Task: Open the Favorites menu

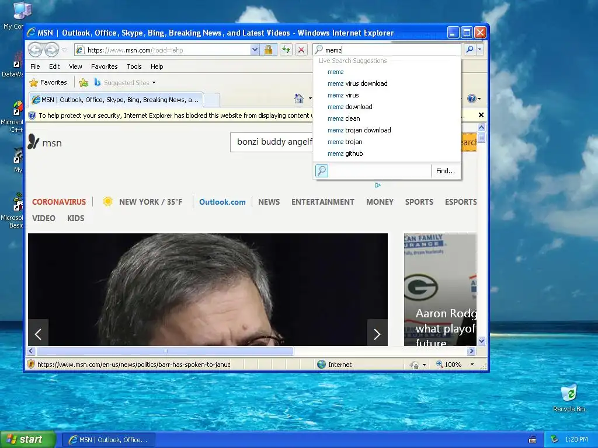Action: [x=104, y=66]
